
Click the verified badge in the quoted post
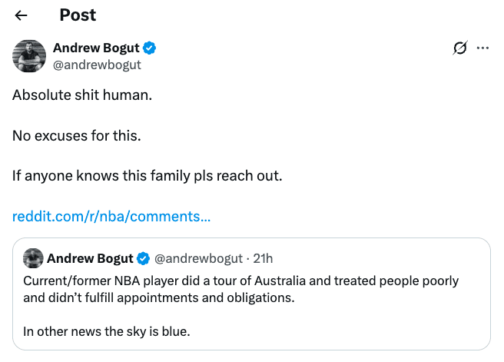(x=144, y=258)
